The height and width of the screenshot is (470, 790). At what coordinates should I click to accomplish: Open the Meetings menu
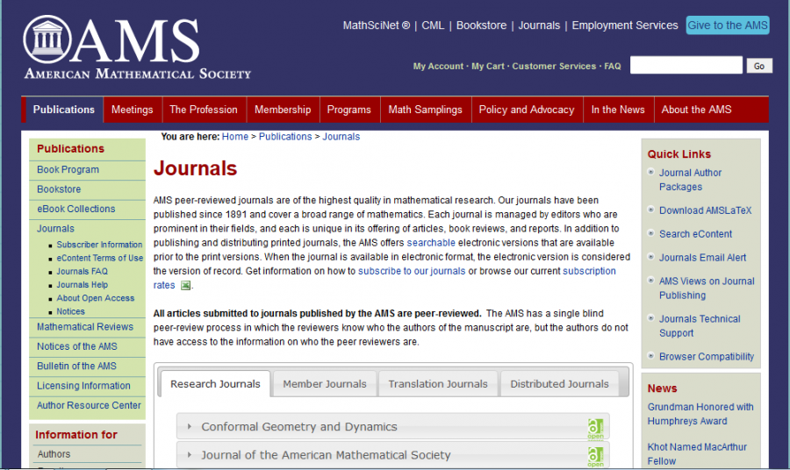click(132, 110)
